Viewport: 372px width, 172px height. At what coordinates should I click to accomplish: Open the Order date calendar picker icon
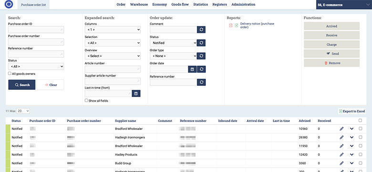(192, 69)
